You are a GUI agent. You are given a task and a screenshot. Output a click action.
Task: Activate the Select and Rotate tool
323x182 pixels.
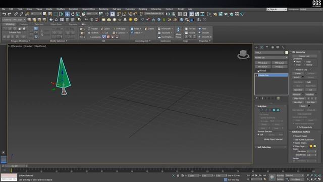tap(73, 14)
